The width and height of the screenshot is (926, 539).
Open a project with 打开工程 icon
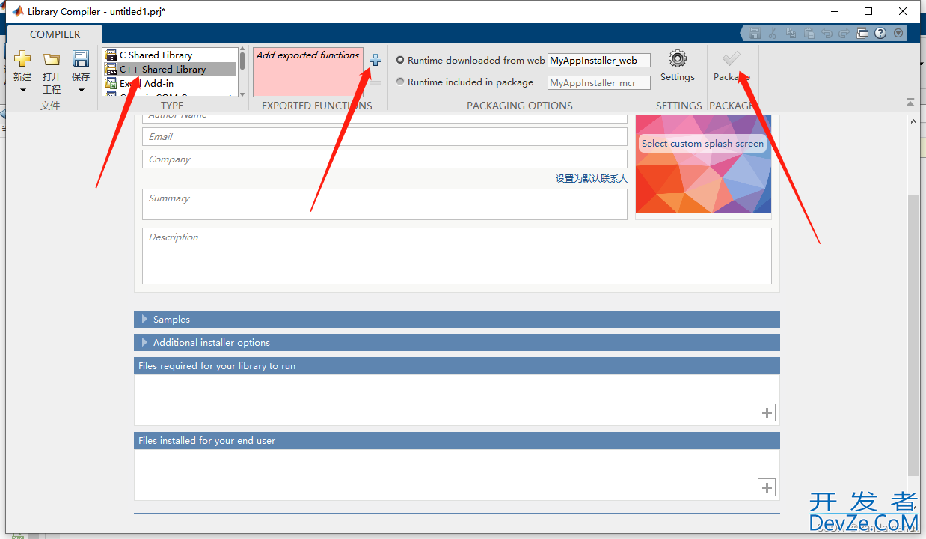coord(51,59)
